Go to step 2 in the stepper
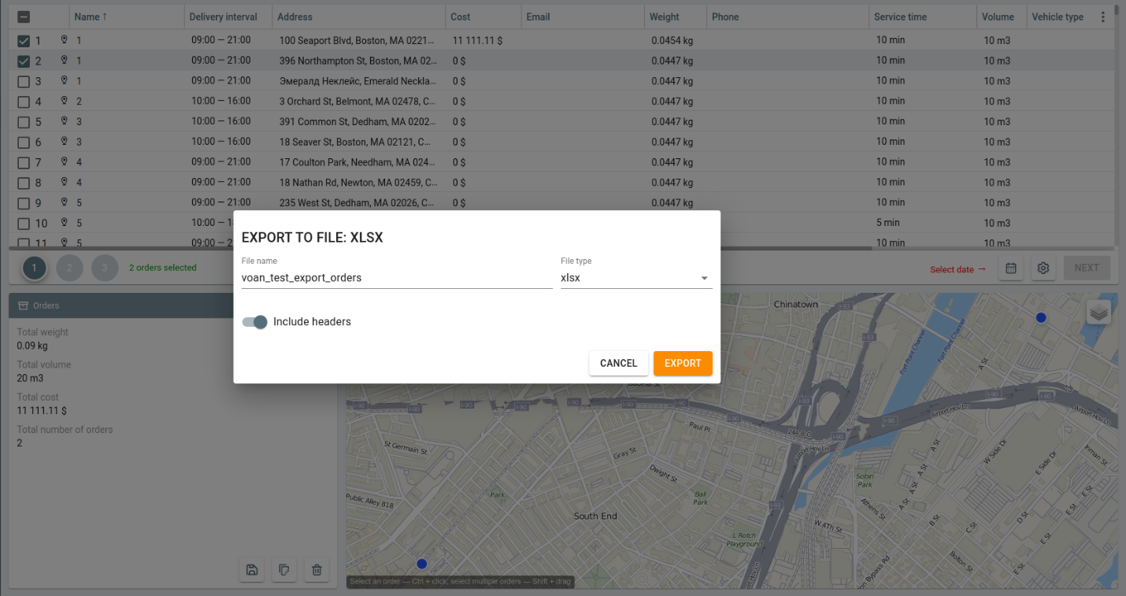This screenshot has height=596, width=1126. tap(69, 268)
